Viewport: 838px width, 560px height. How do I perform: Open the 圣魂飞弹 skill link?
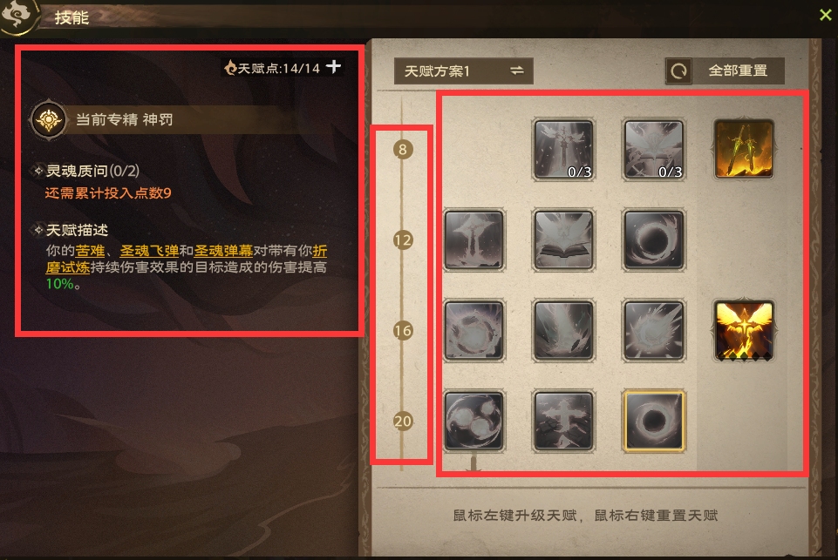pyautogui.click(x=148, y=250)
